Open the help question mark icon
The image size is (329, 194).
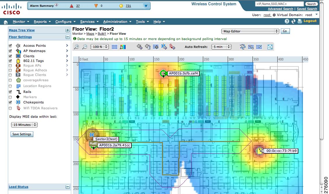pos(287,21)
